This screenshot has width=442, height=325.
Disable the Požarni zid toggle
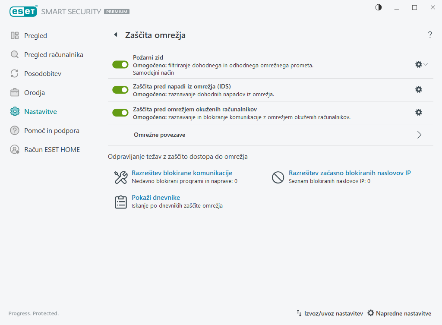tap(120, 64)
